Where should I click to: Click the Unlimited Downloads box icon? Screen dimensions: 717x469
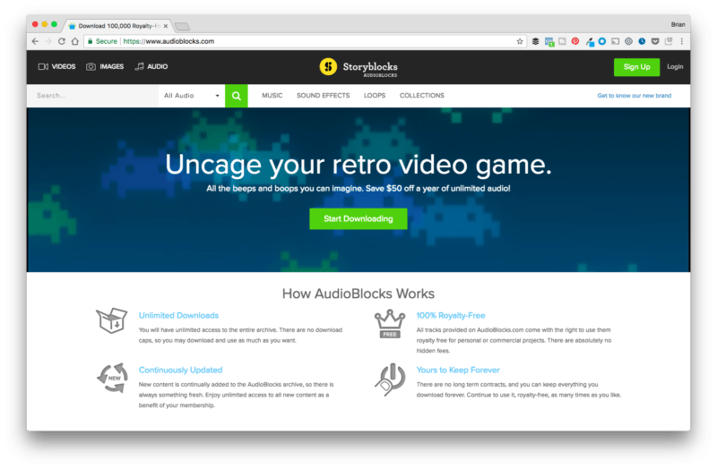(111, 320)
